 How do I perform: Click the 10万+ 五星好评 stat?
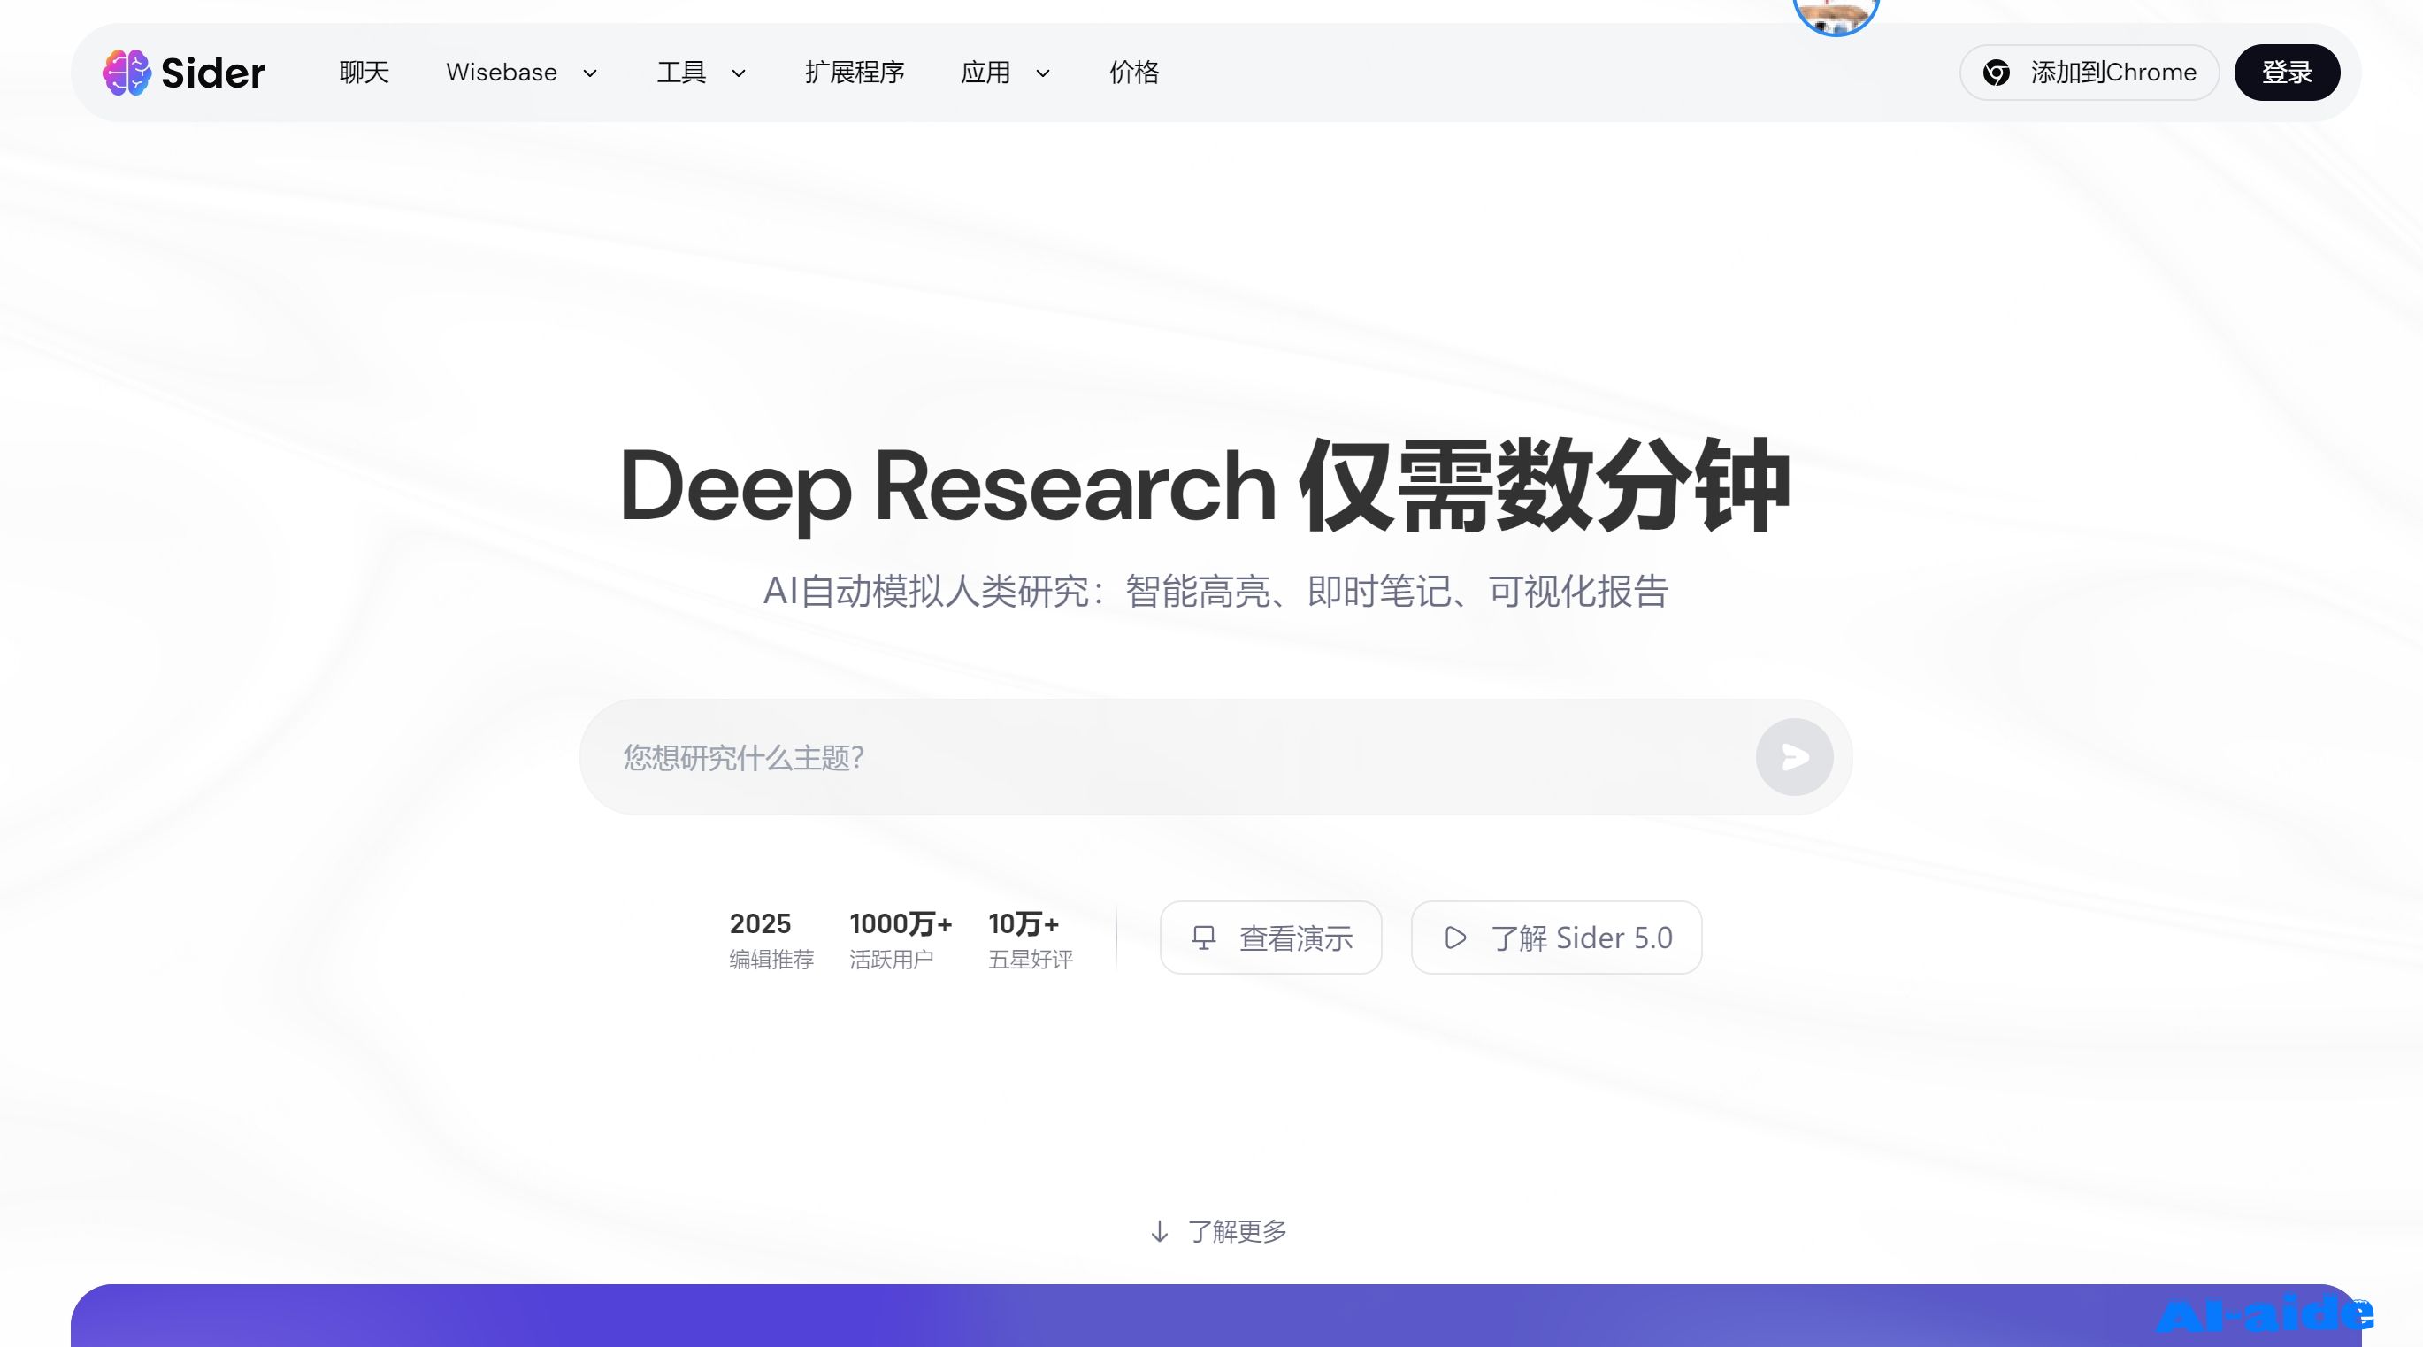click(x=1030, y=939)
